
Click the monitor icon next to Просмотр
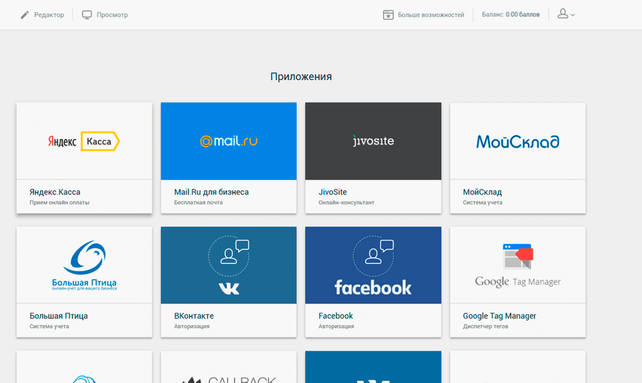pyautogui.click(x=87, y=15)
